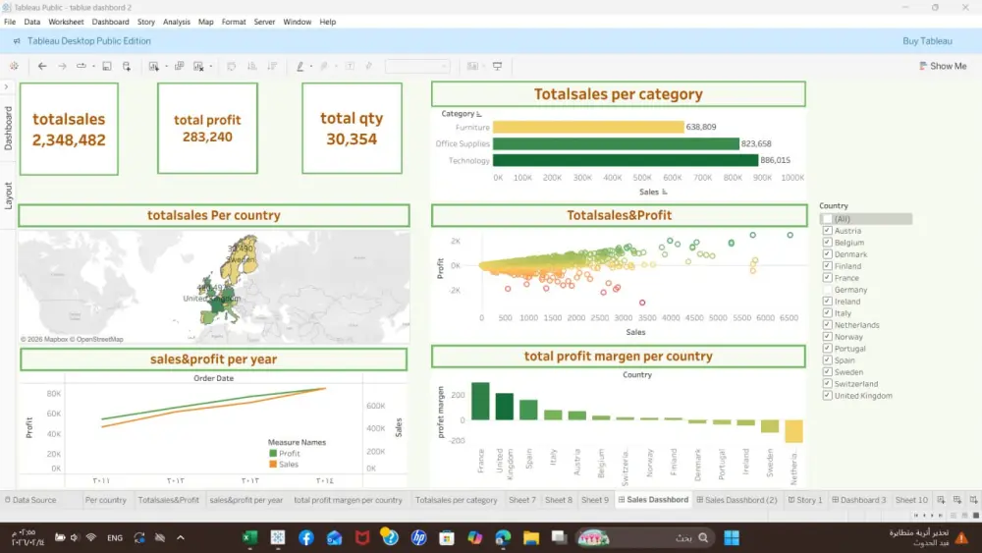Viewport: 982px width, 553px height.
Task: Click the Redo forward arrow
Action: [x=62, y=66]
